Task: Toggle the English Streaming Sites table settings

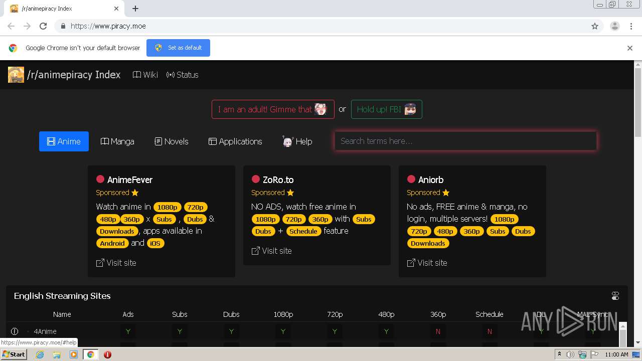Action: tap(615, 296)
